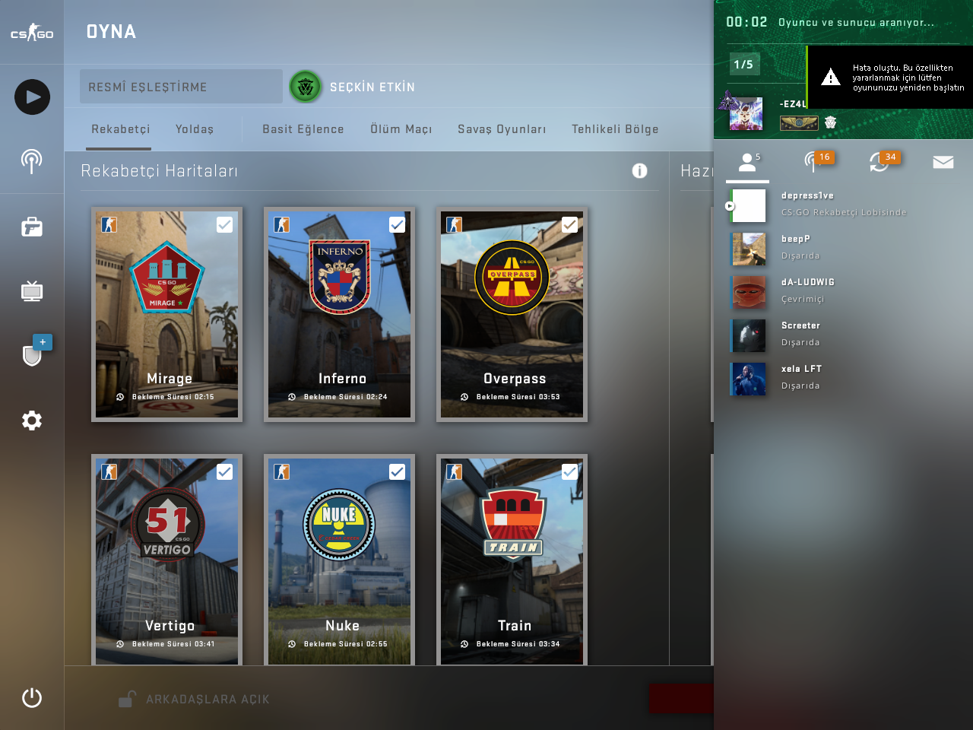973x730 pixels.
Task: Click the Nuke map card
Action: tap(340, 560)
